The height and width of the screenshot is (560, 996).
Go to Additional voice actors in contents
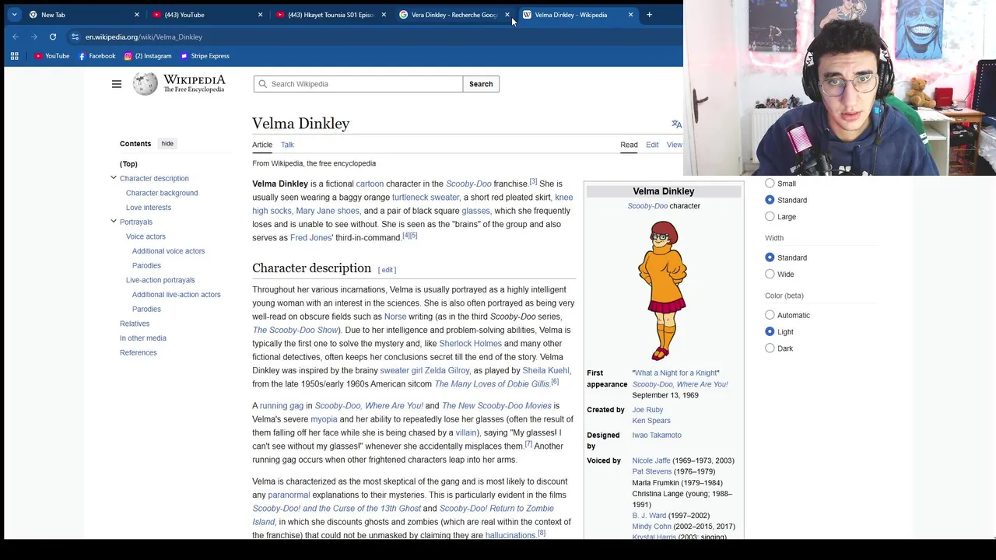[168, 251]
